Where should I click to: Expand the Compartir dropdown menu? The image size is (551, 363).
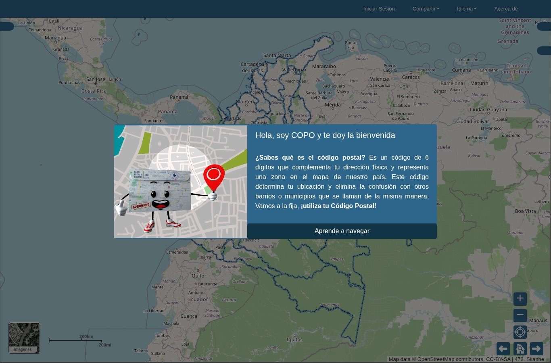(426, 8)
